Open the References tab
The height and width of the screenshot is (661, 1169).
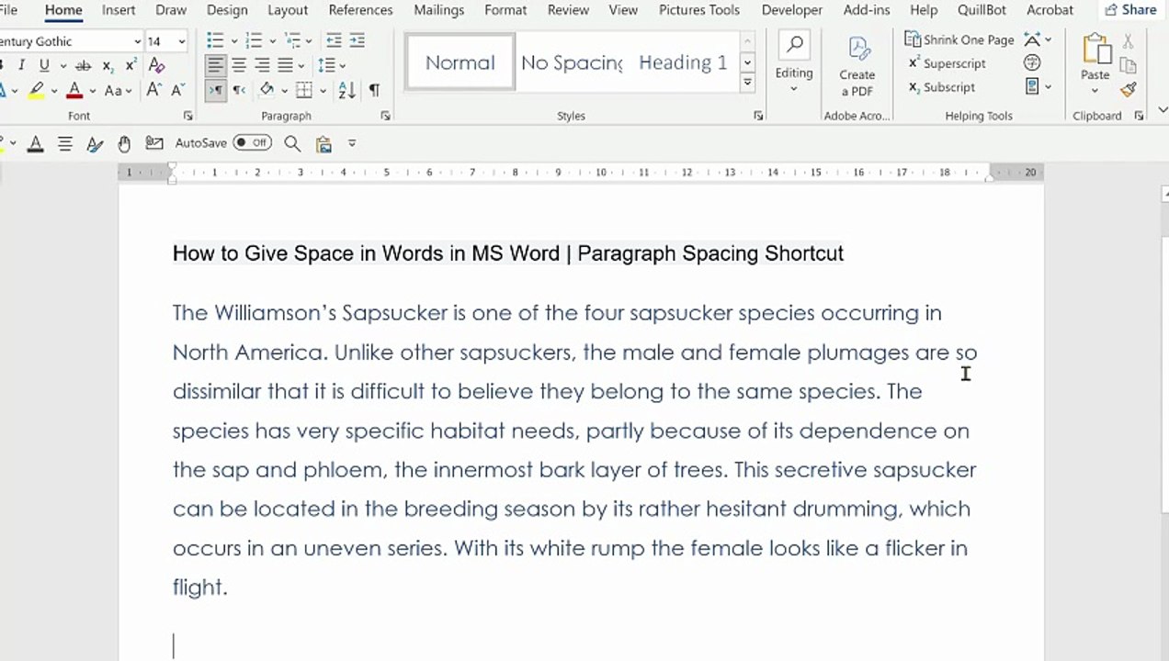click(360, 10)
